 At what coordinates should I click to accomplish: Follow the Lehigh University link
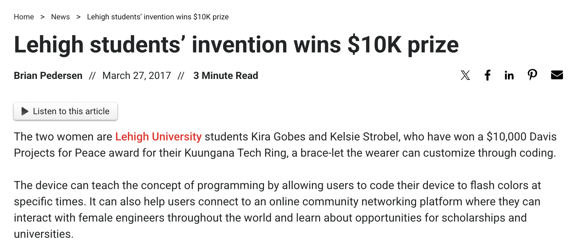(x=158, y=137)
